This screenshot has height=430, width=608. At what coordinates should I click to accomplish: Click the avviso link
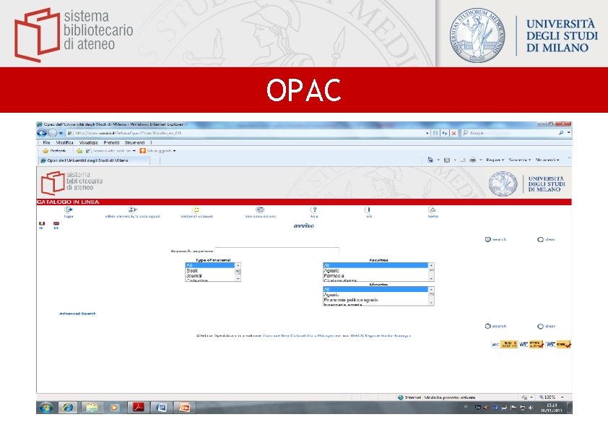303,225
